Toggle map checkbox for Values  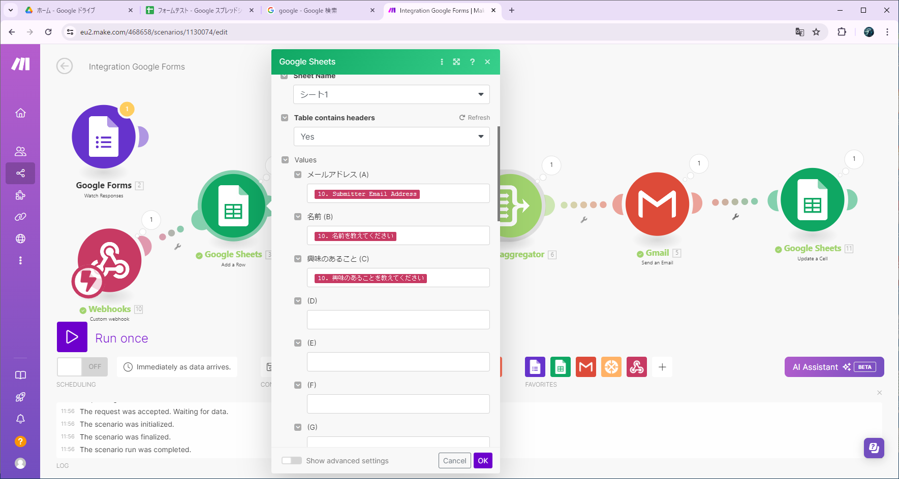click(x=285, y=160)
